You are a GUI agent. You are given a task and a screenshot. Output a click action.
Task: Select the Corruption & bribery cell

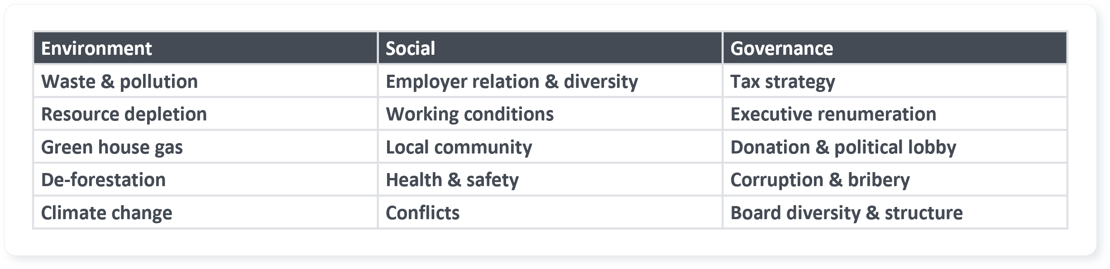[x=895, y=179]
